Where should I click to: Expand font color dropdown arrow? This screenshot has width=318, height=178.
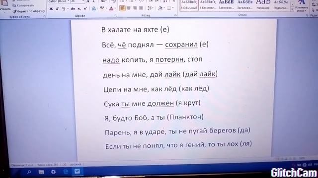coord(115,8)
